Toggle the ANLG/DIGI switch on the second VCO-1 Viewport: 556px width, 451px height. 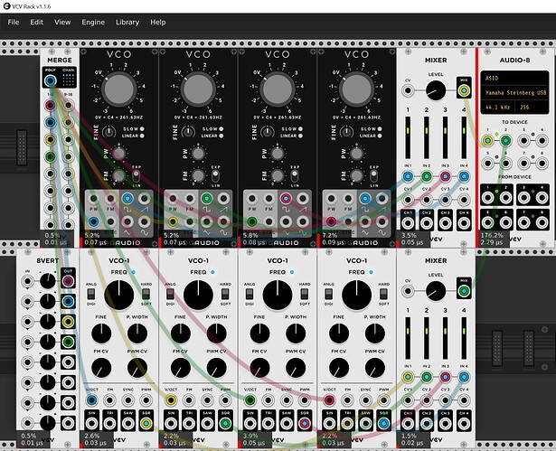click(170, 294)
